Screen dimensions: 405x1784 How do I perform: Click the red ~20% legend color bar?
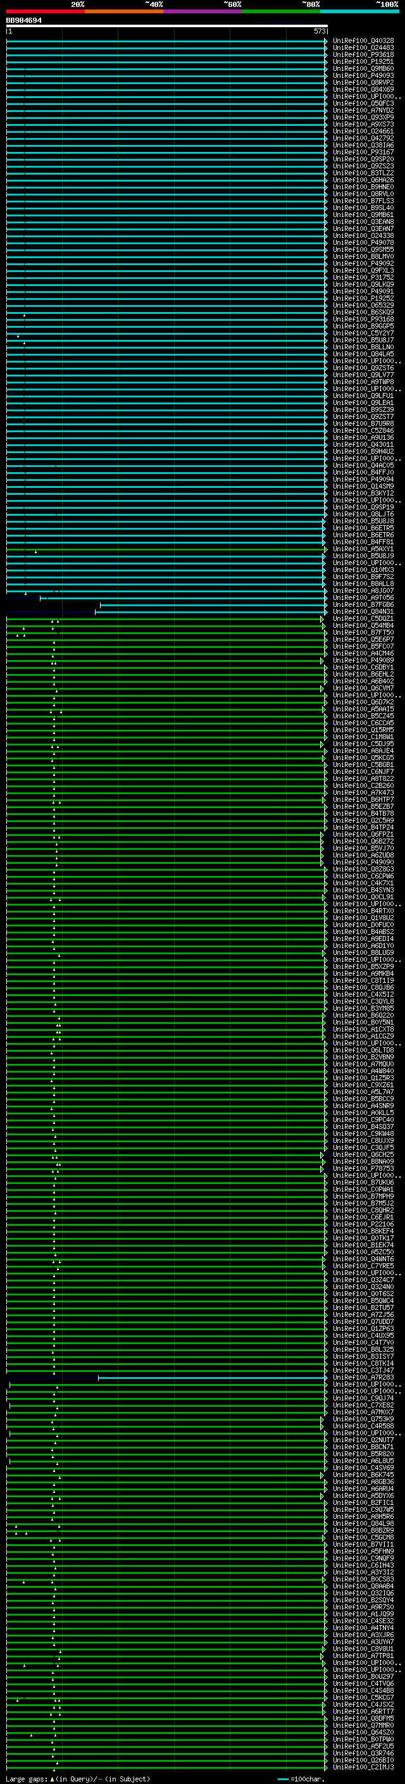click(x=45, y=11)
